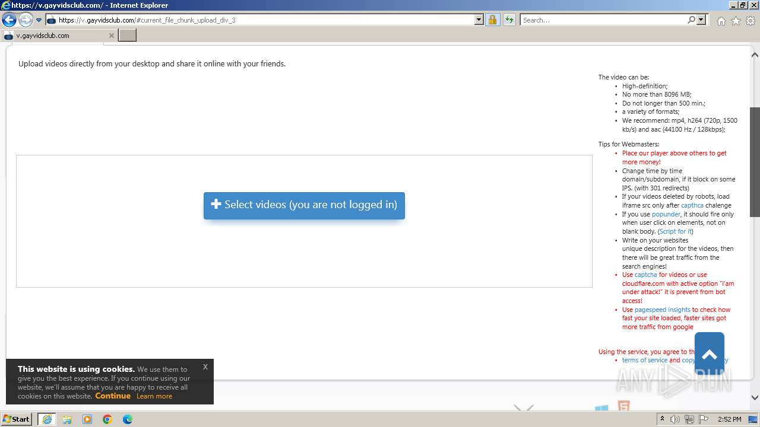Click Continue in the cookie notice
The height and width of the screenshot is (427, 760).
click(x=113, y=396)
